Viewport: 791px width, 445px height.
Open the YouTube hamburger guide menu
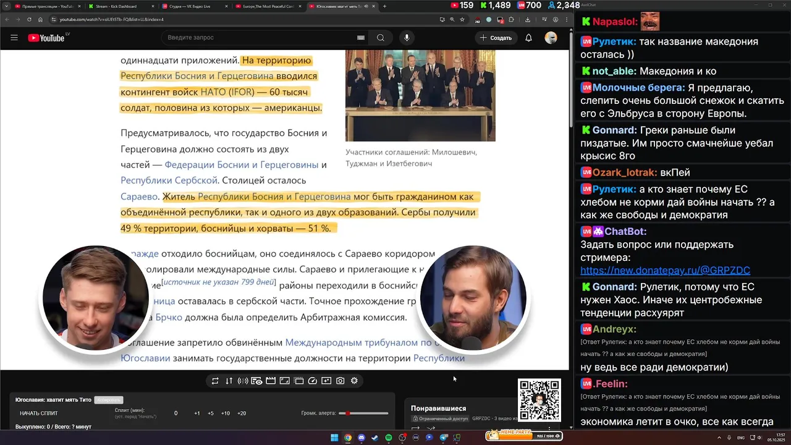[x=14, y=38]
